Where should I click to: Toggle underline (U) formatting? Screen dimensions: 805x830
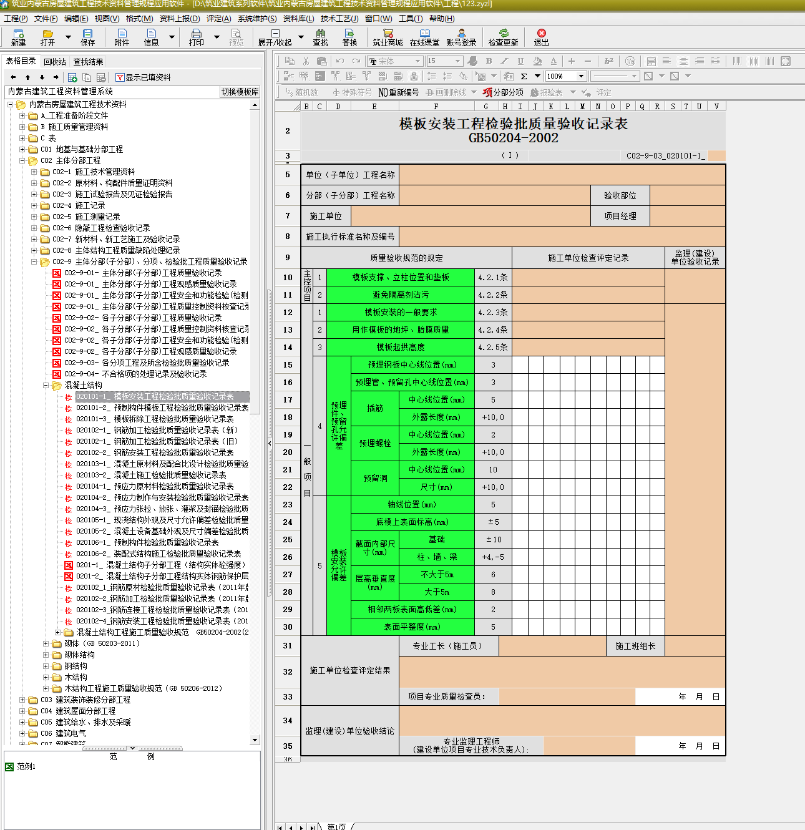(x=520, y=61)
